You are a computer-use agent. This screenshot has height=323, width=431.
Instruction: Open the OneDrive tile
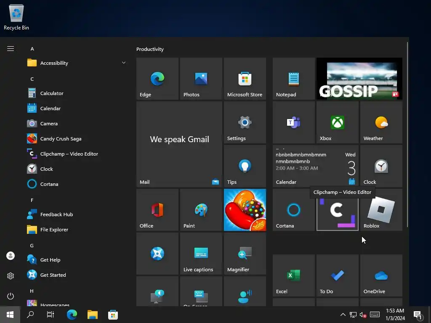(381, 275)
